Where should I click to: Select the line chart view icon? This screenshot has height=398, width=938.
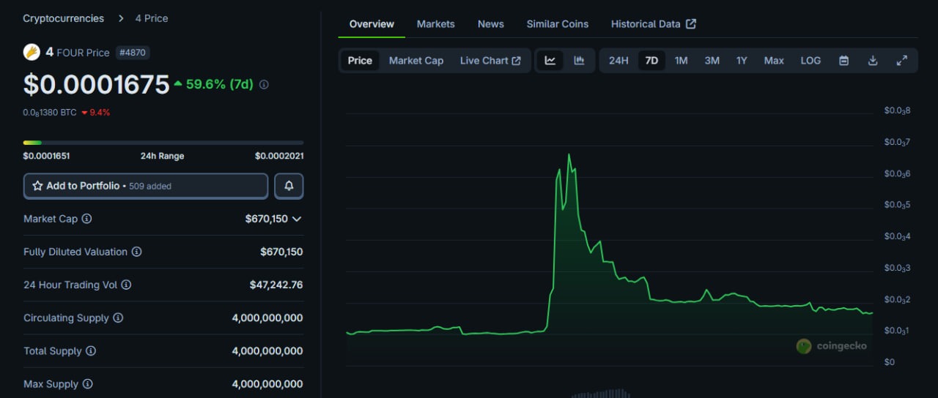tap(550, 61)
